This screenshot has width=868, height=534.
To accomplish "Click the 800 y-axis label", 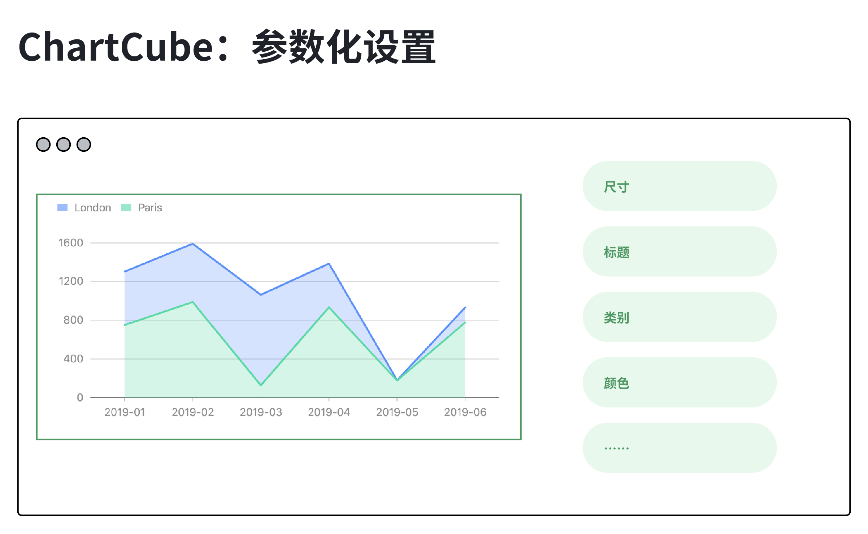I will click(x=73, y=320).
